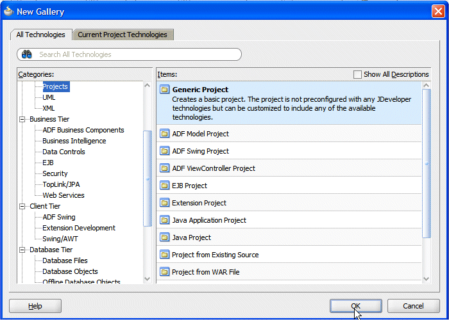449x320 pixels.
Task: Select the Swing/AWT category
Action: click(60, 239)
